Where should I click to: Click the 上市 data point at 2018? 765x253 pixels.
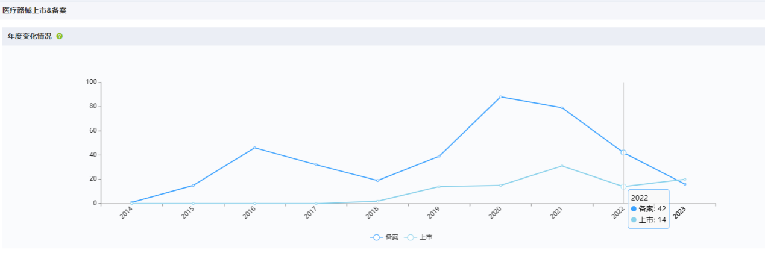click(x=377, y=201)
